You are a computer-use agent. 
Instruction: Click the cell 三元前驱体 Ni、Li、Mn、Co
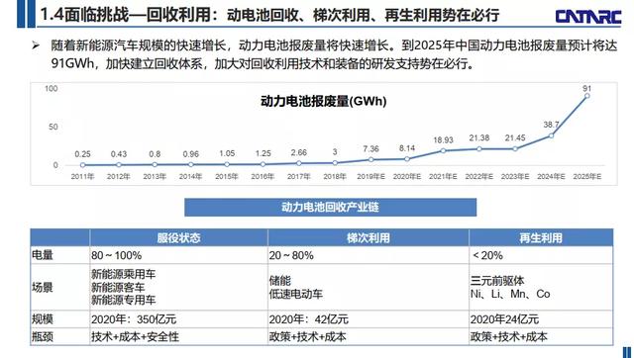[510, 288]
